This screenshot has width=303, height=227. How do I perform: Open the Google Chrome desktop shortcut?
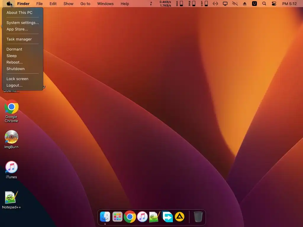pos(12,111)
